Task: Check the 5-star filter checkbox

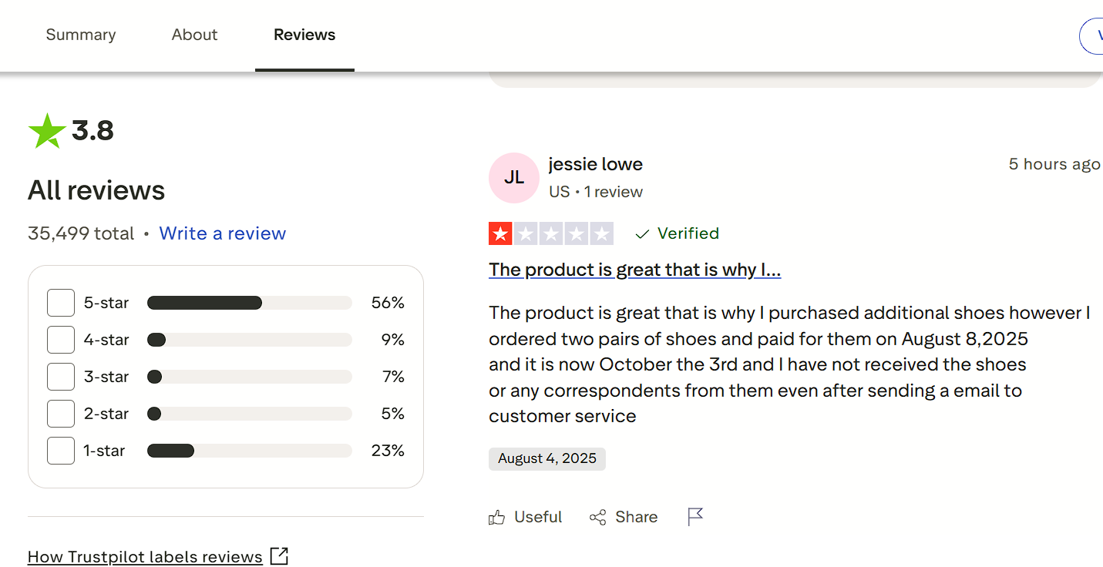Action: click(x=61, y=303)
